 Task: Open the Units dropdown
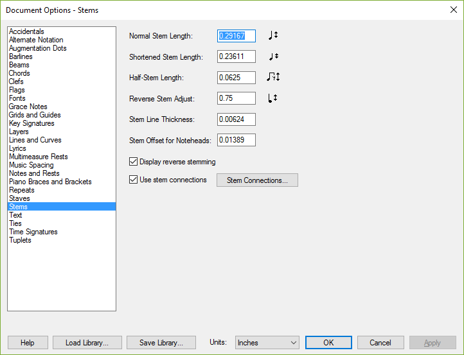267,343
